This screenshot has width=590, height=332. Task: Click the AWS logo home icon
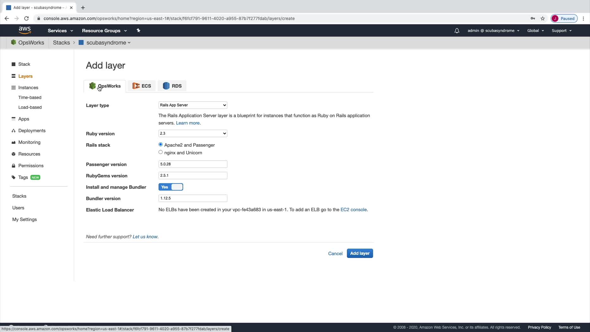25,30
